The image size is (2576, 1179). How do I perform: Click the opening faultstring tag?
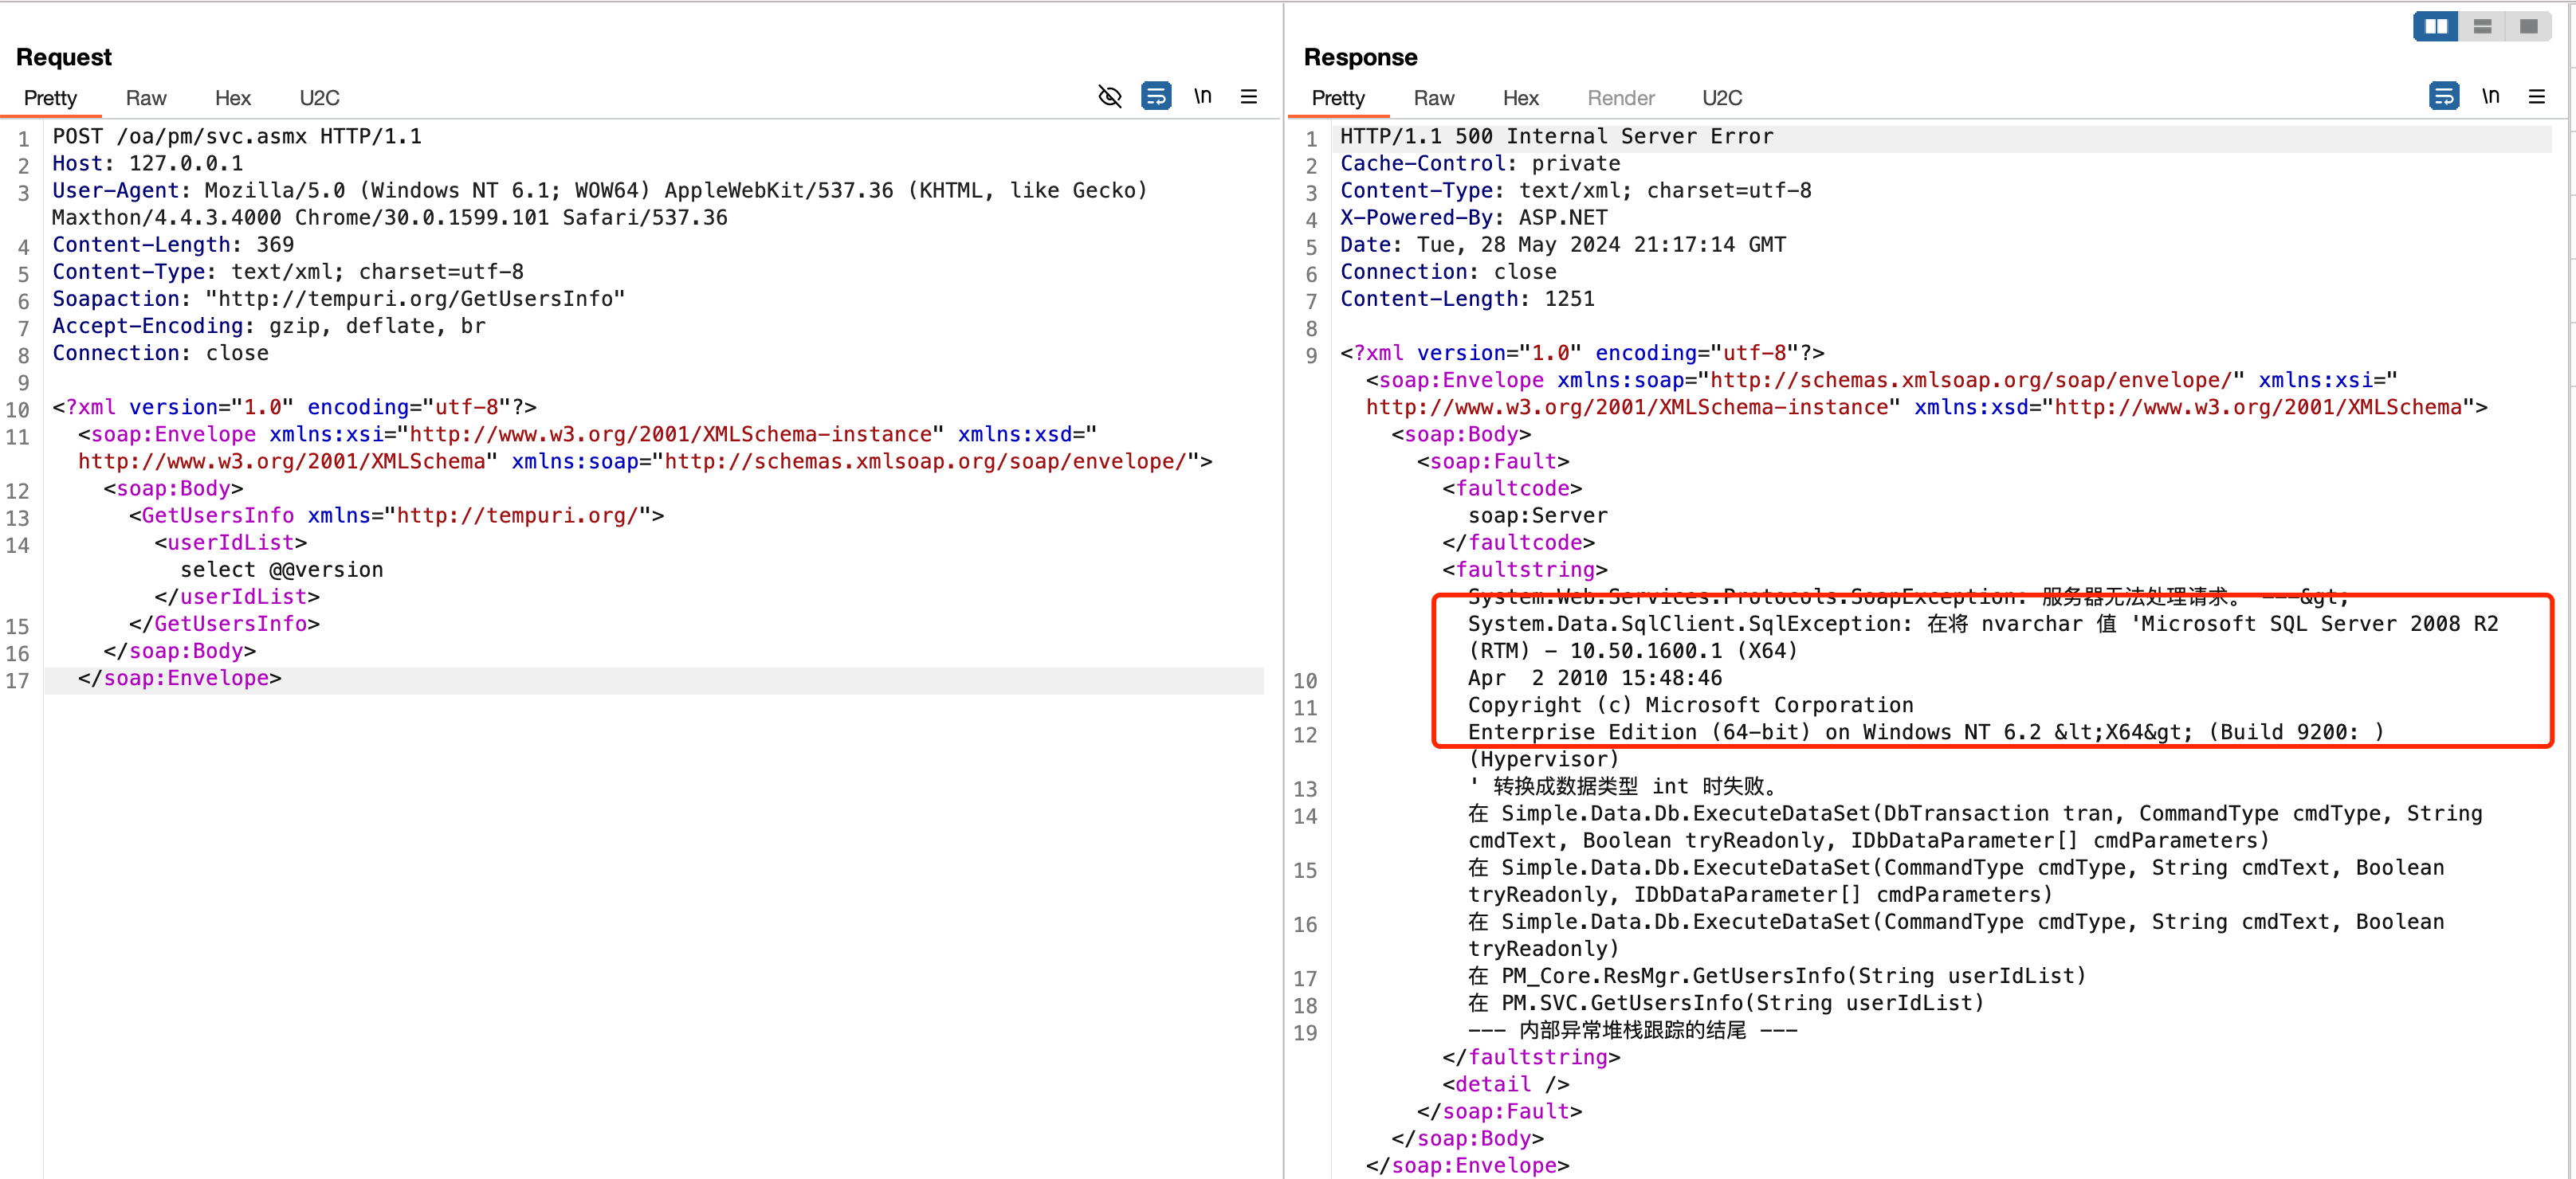[x=1525, y=570]
